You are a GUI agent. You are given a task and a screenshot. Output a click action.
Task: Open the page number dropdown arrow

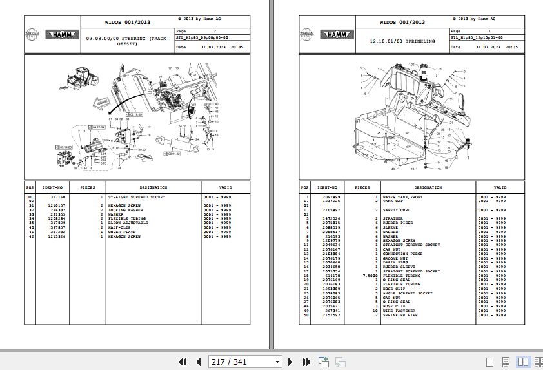(x=277, y=362)
